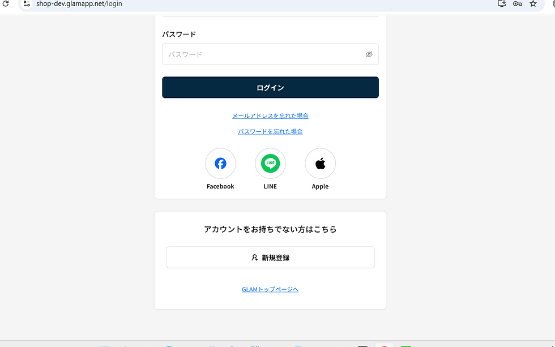Select the 新規登録 registration button
Viewport: 555px width, 347px height.
click(270, 257)
